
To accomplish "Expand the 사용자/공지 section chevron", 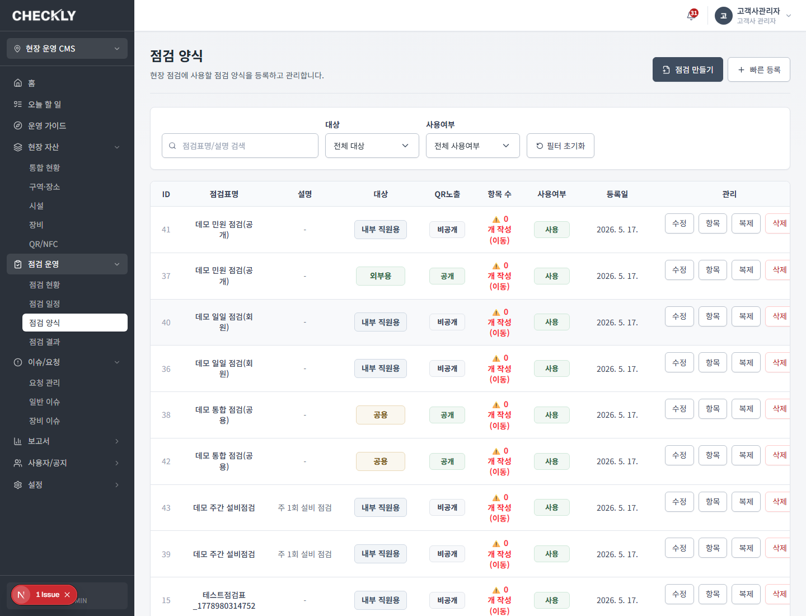I will coord(117,463).
